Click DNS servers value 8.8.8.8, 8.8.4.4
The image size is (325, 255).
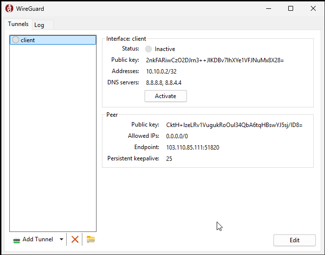pos(164,83)
